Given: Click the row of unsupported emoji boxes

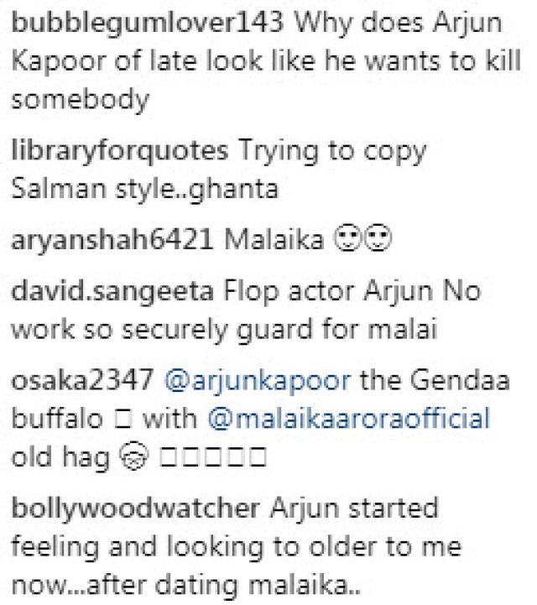Looking at the screenshot, I should [x=213, y=456].
